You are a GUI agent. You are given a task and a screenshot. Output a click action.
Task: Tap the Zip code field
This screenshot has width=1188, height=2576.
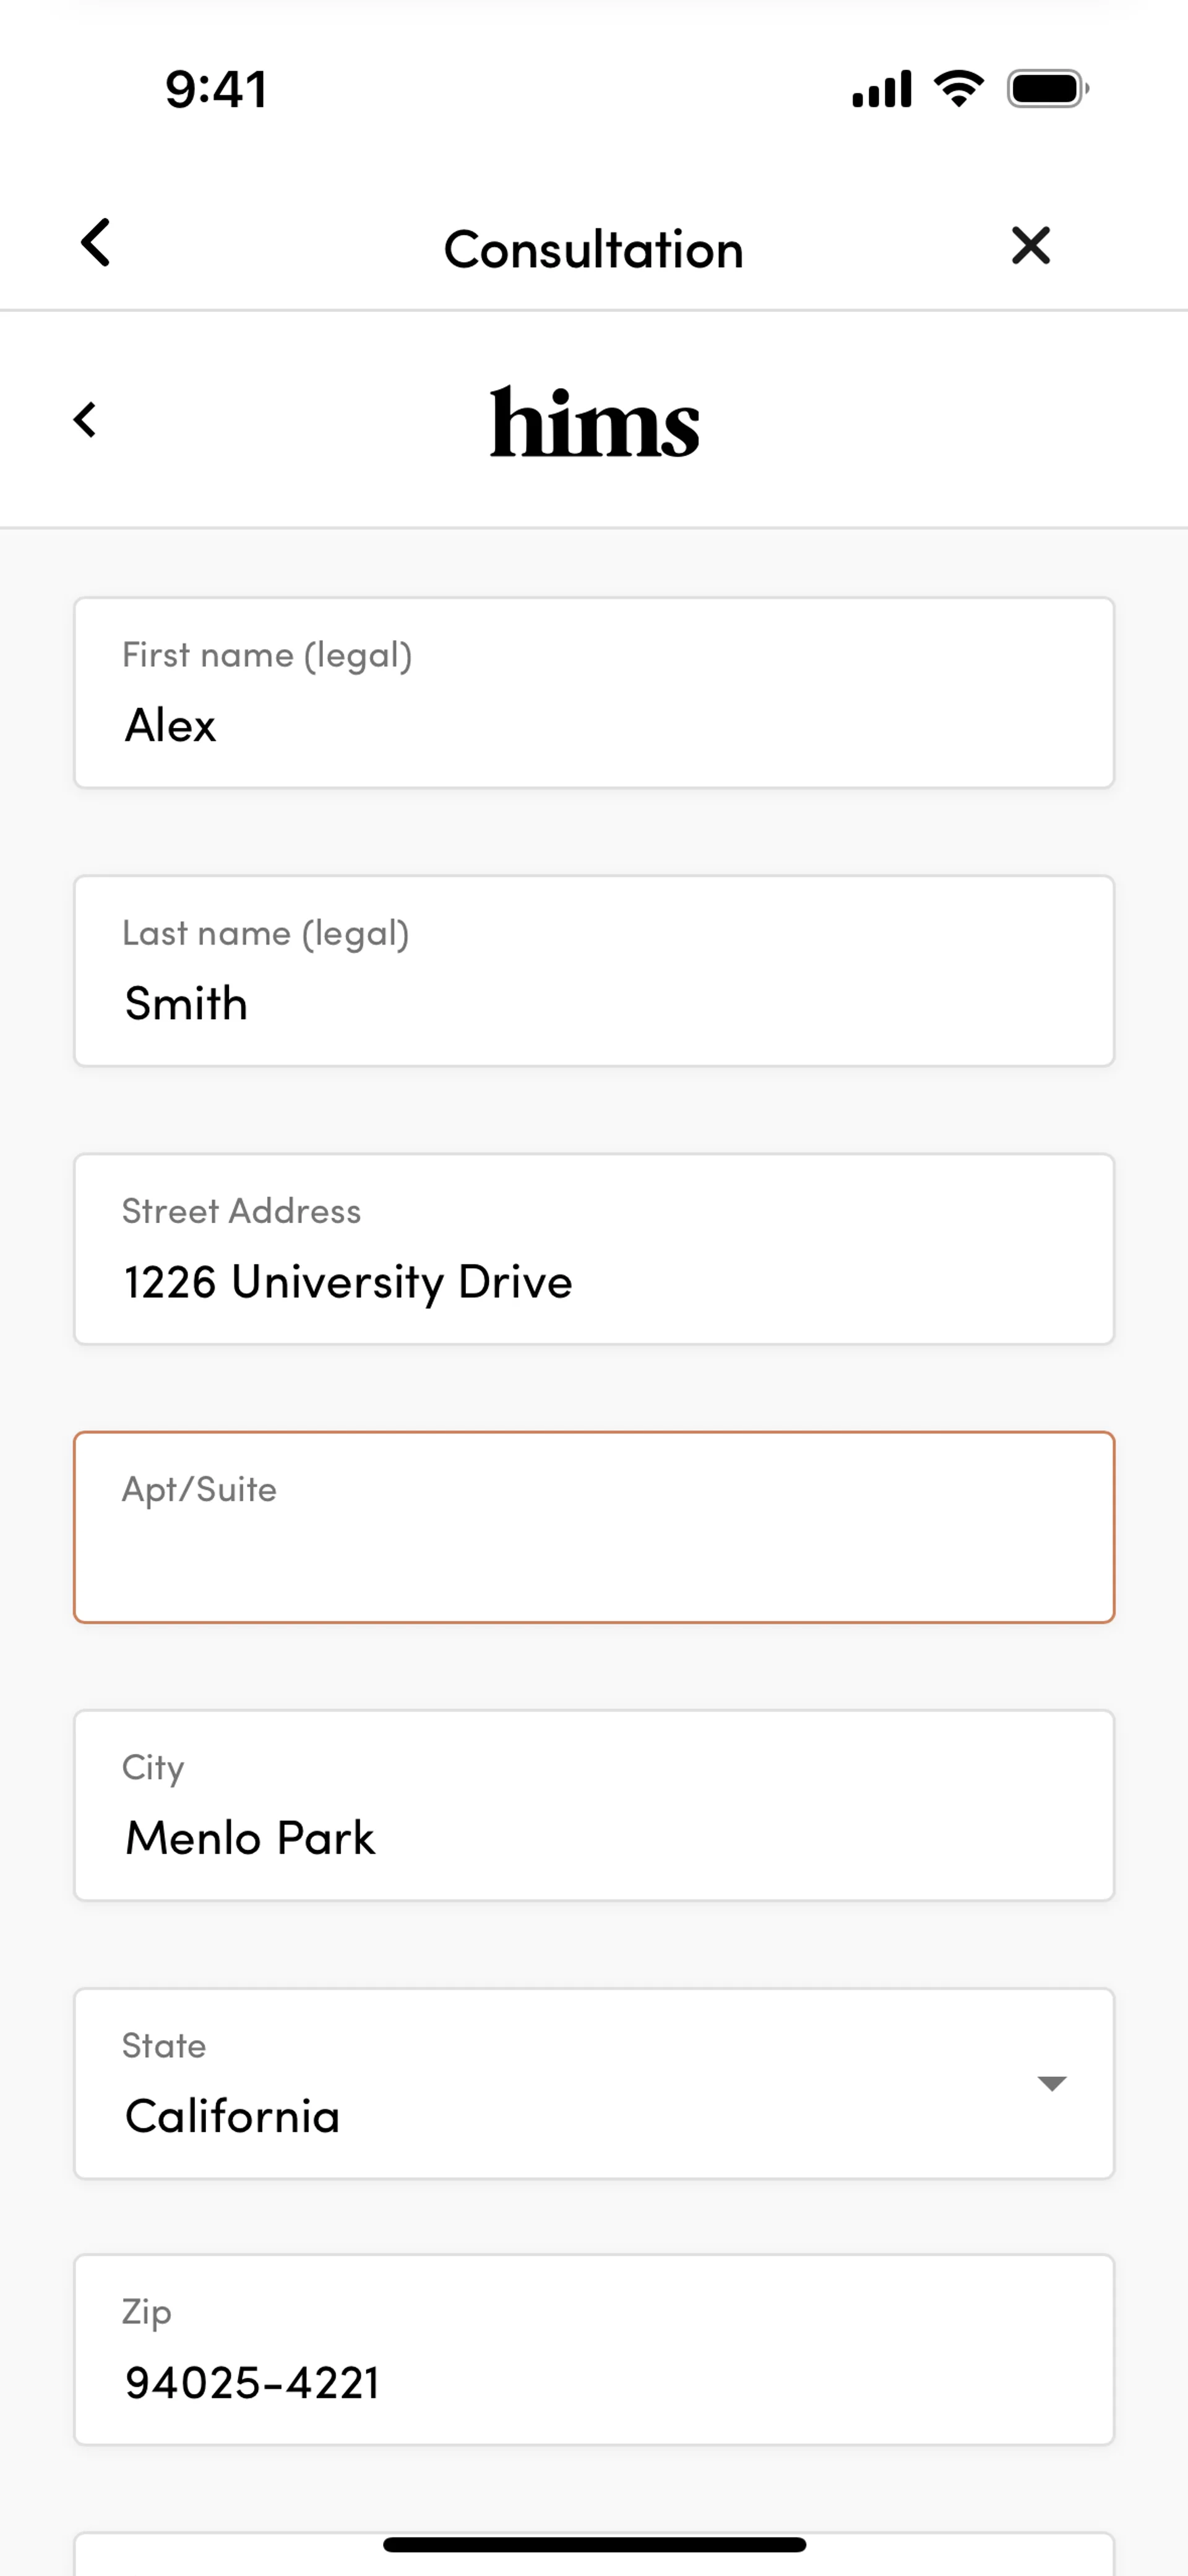pos(594,2350)
